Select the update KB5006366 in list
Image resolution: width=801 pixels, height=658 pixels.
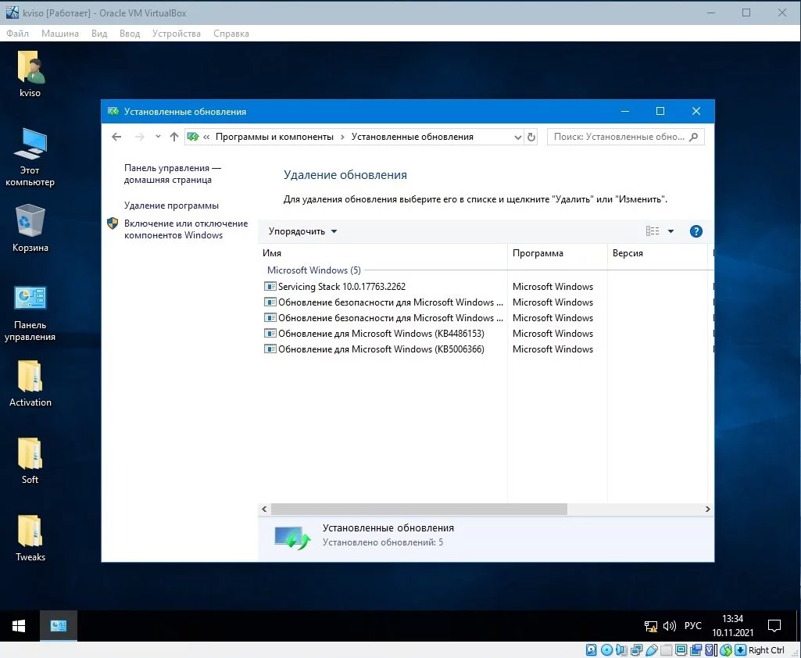(381, 349)
